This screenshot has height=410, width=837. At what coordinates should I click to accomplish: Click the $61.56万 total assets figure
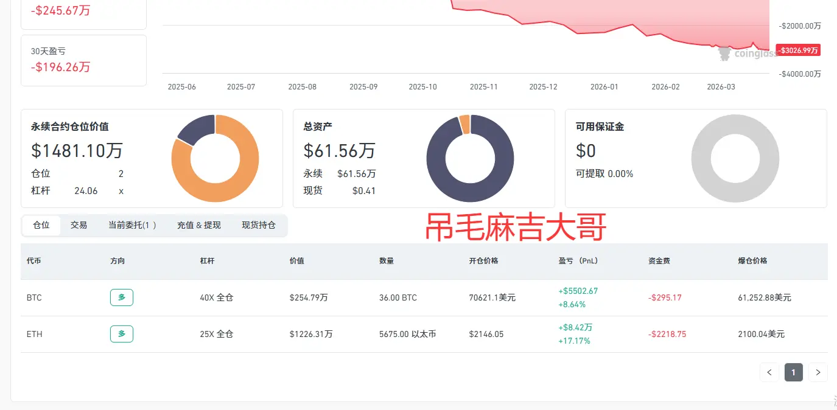(x=340, y=150)
